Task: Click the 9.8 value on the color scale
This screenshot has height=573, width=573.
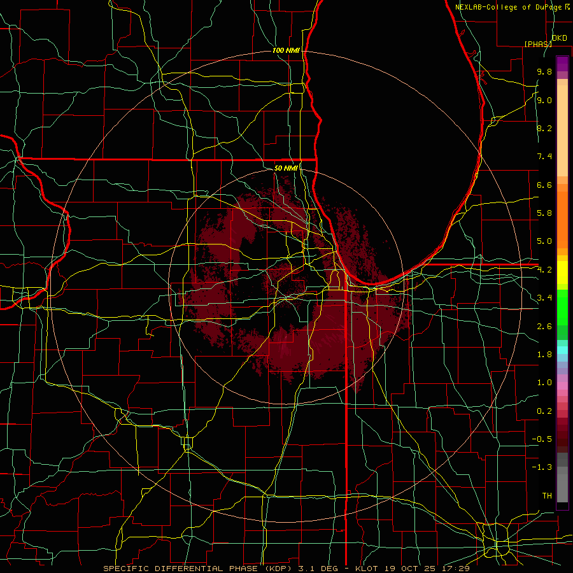Action: tap(544, 71)
